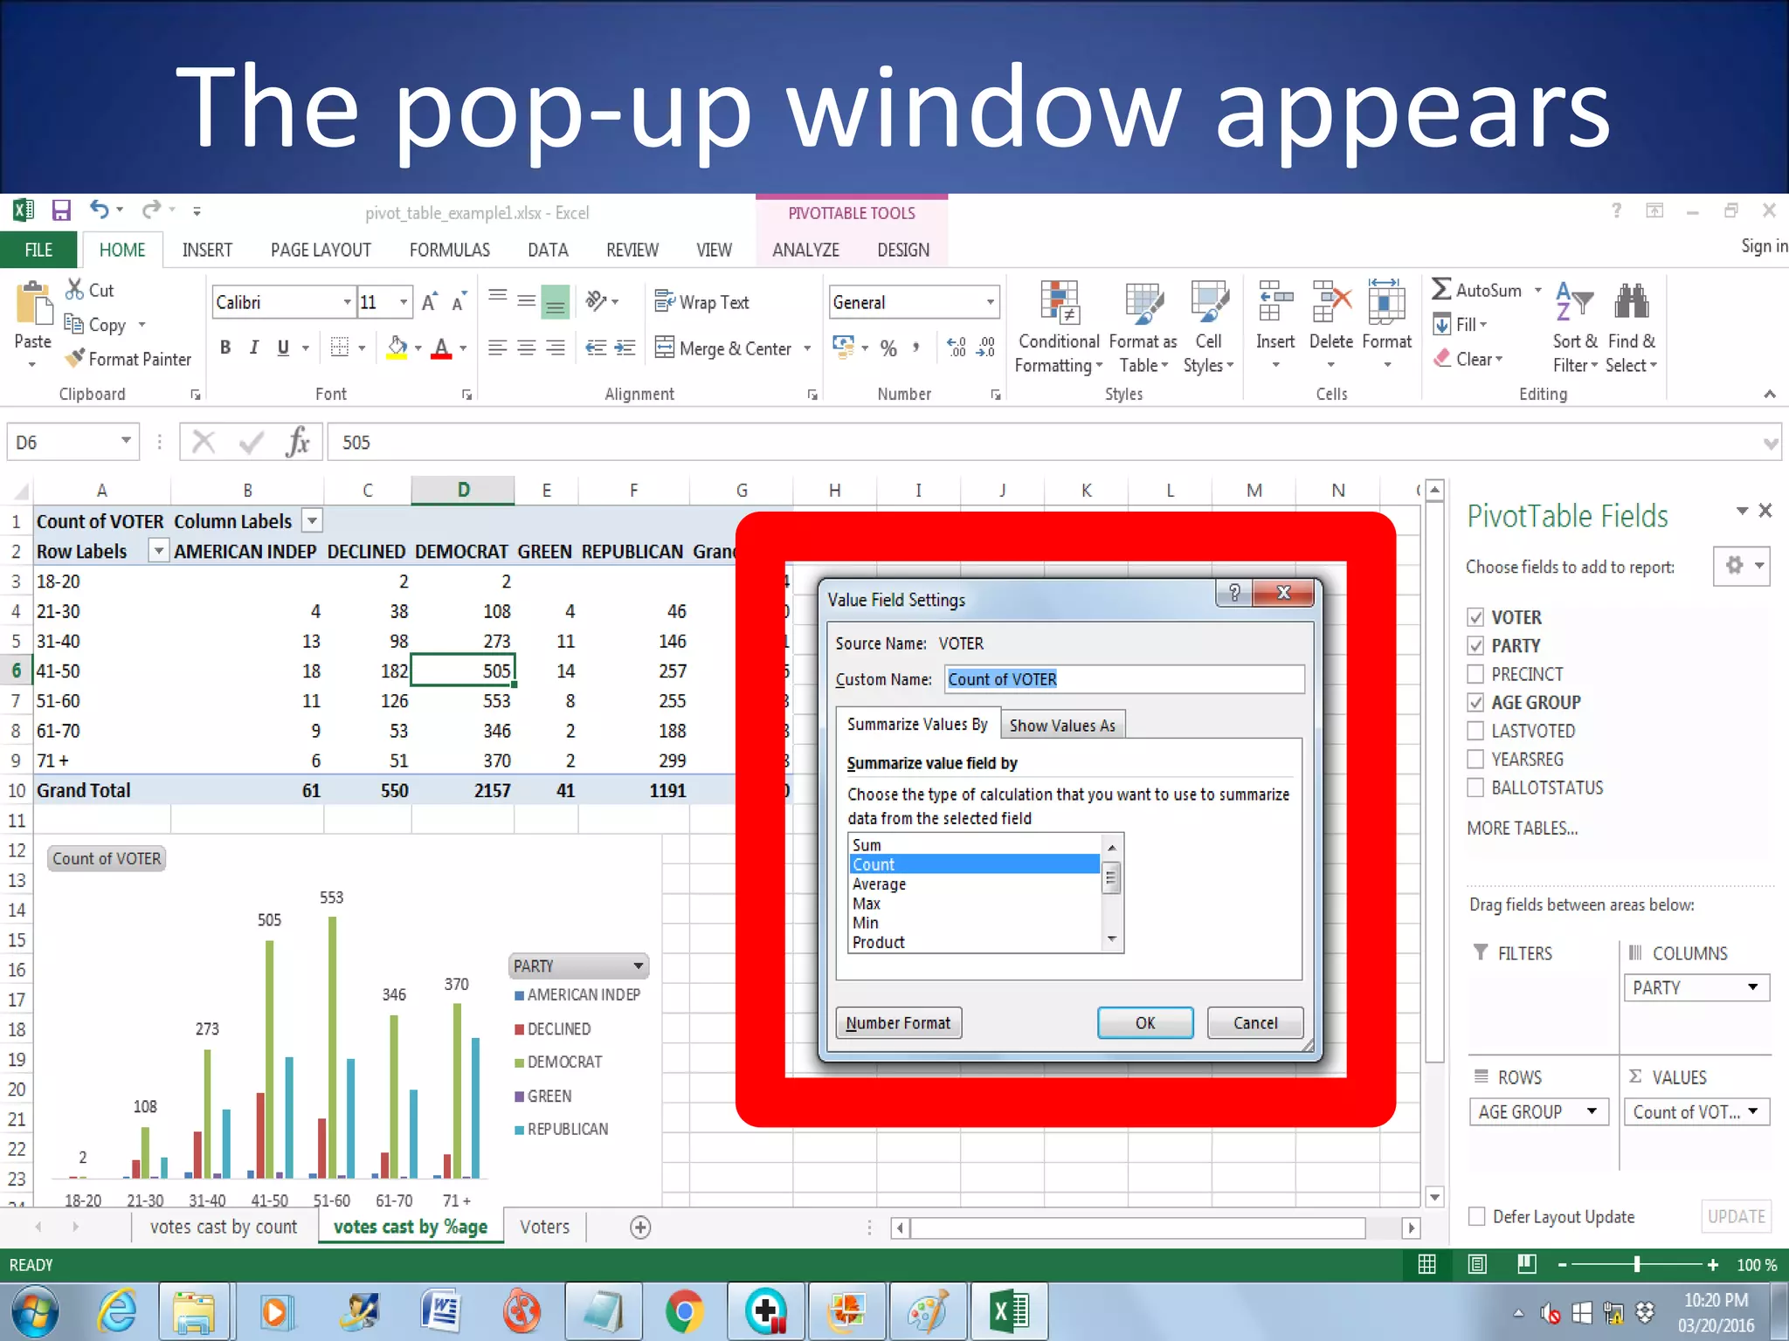Select Sum in the summarize list
This screenshot has height=1341, width=1789.
[x=974, y=845]
